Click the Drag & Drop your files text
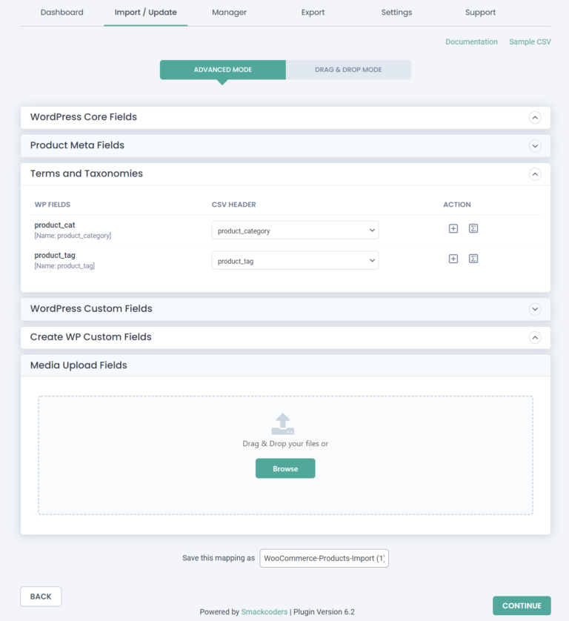The height and width of the screenshot is (621, 569). coord(285,444)
